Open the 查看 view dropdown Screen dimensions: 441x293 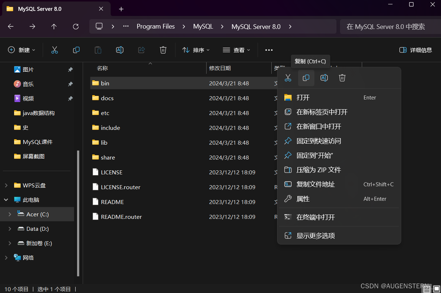tap(237, 50)
